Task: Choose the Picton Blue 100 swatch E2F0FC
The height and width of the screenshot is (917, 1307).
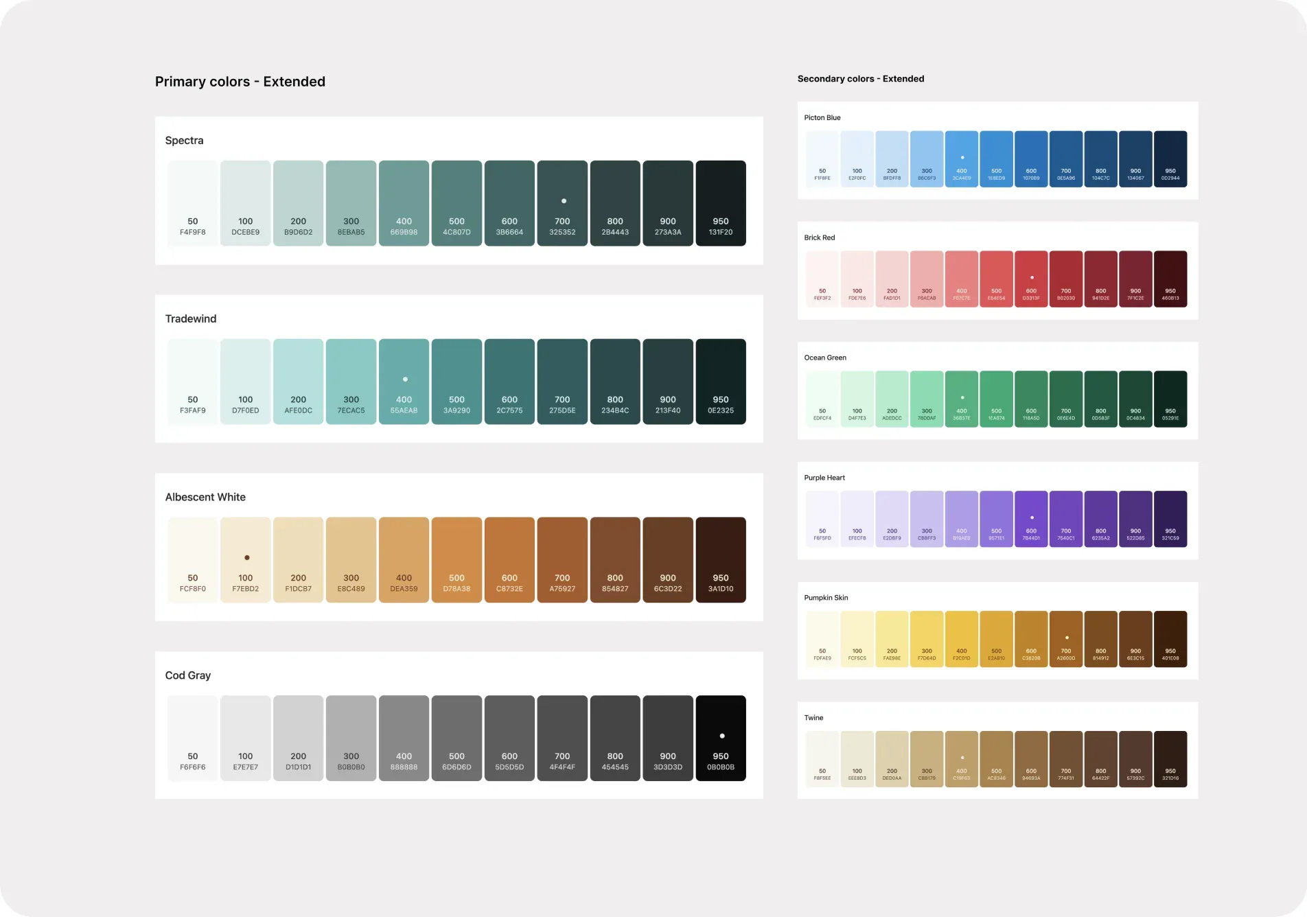Action: tap(857, 159)
